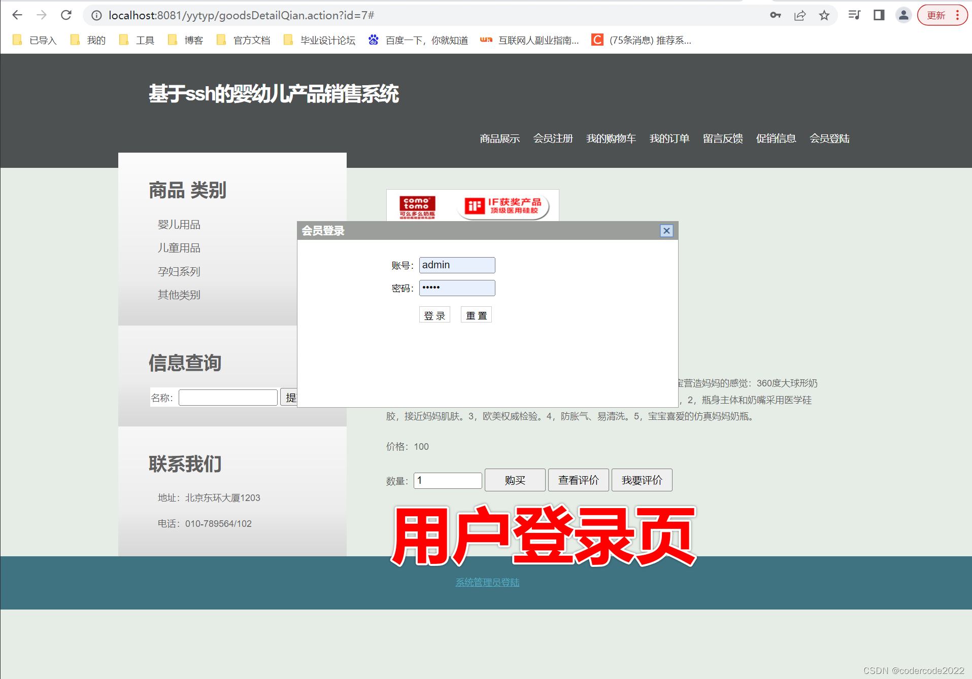Click the 登 录 button in login dialog

(x=434, y=314)
